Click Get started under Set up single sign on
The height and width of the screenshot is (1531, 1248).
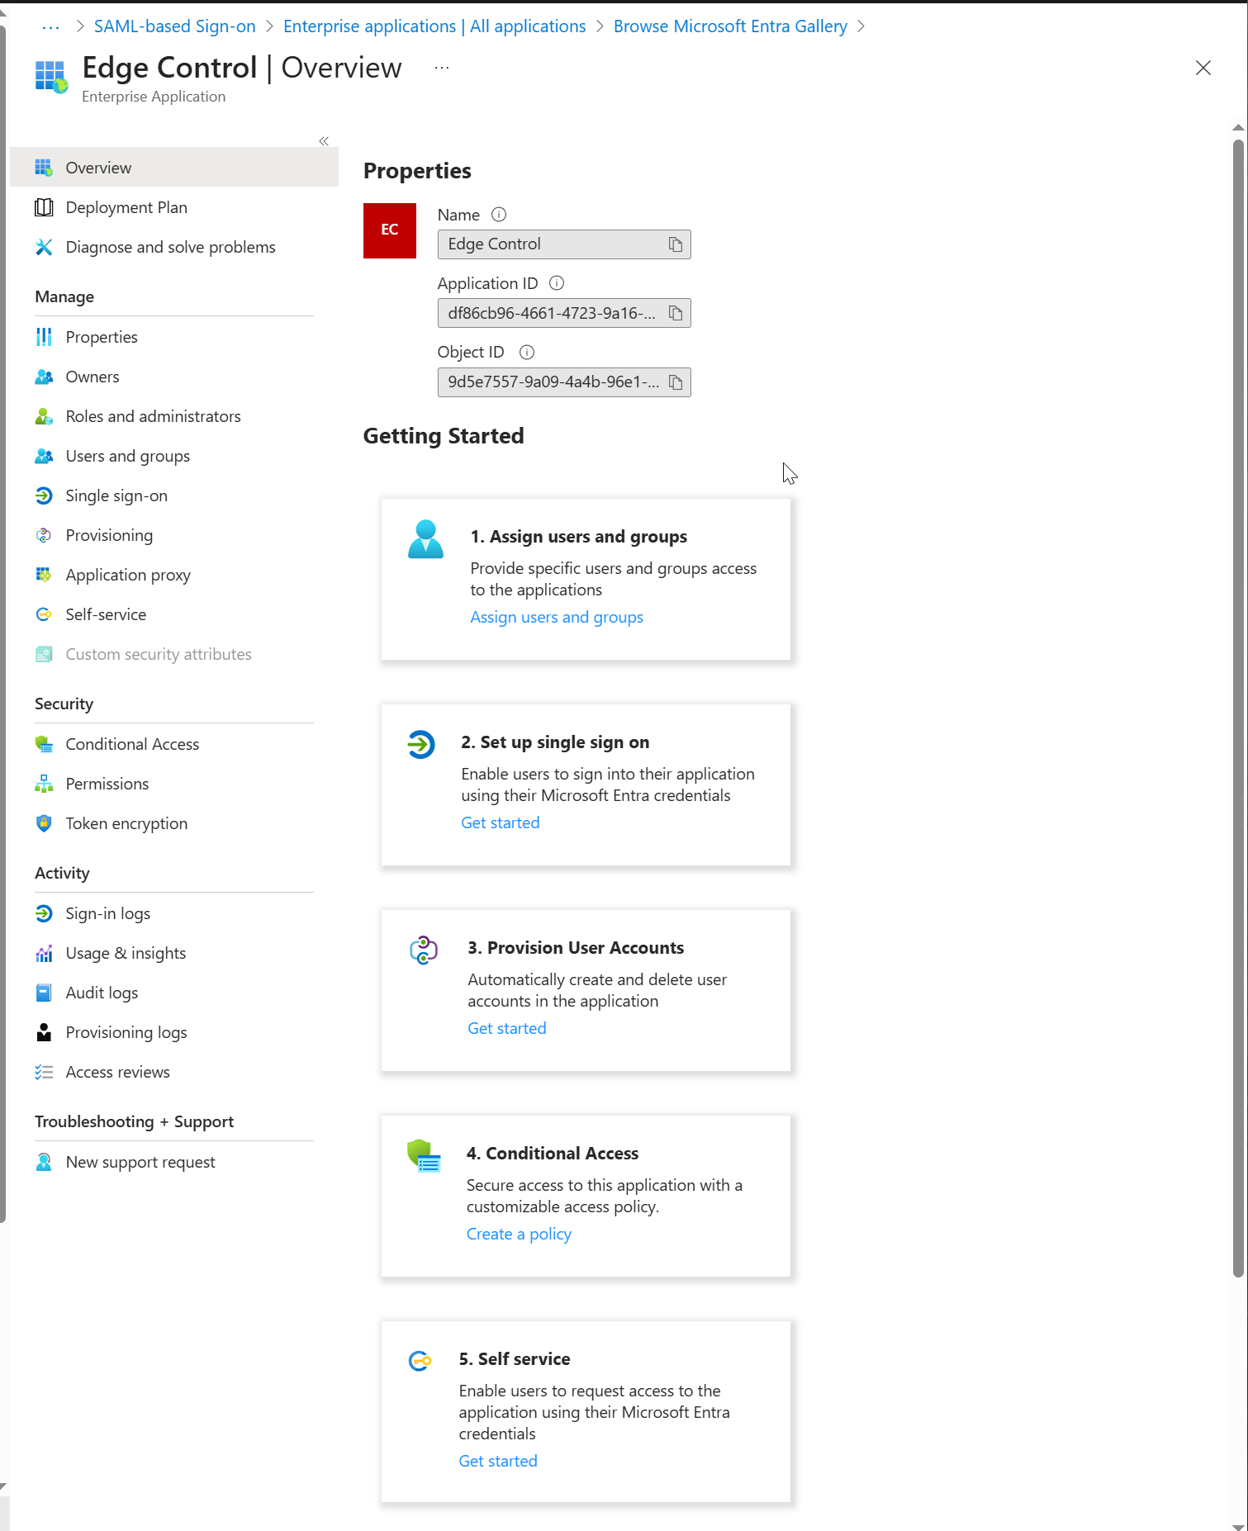[501, 822]
